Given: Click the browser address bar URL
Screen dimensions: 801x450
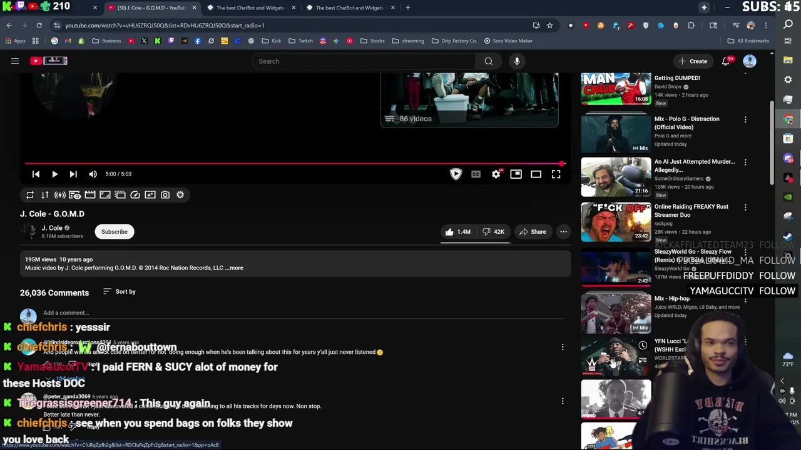Looking at the screenshot, I should 165,26.
